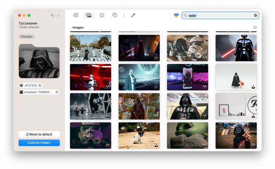
Task: Click the redo arrow
Action: tap(58, 15)
